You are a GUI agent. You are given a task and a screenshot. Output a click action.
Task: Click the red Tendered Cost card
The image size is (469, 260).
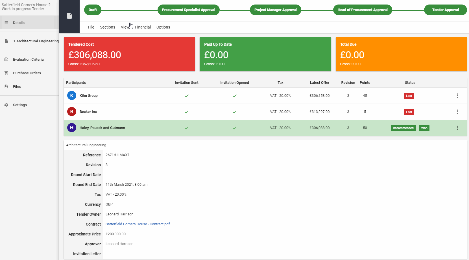coord(129,54)
